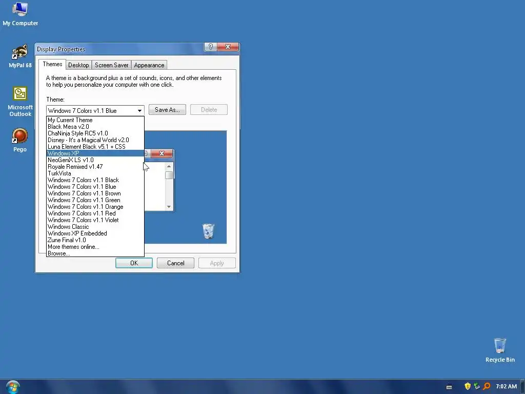525x394 pixels.
Task: Choose the NeoGeniX LS v1.0 theme
Action: [x=95, y=160]
